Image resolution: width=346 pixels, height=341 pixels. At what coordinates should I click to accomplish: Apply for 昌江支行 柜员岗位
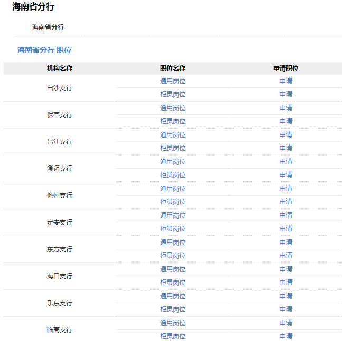[x=286, y=148]
